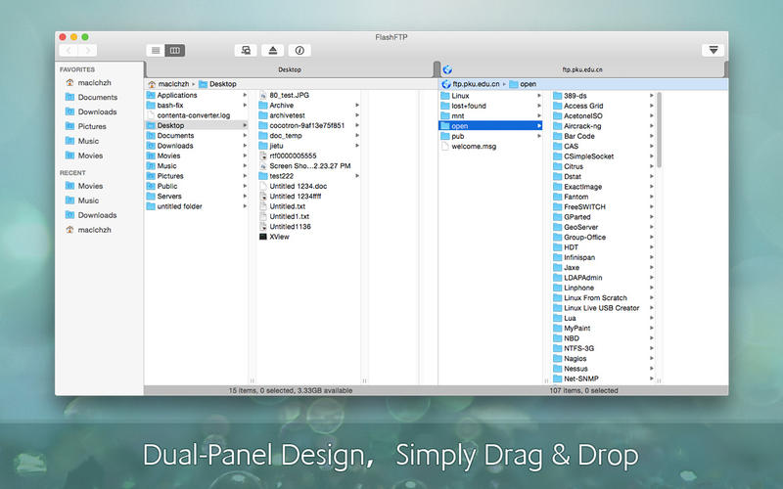The image size is (783, 489).
Task: Click the eject/disconnect toolbar icon
Action: pyautogui.click(x=273, y=51)
